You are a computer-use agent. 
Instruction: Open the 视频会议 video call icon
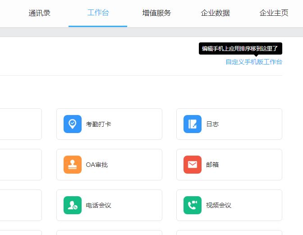(x=193, y=205)
